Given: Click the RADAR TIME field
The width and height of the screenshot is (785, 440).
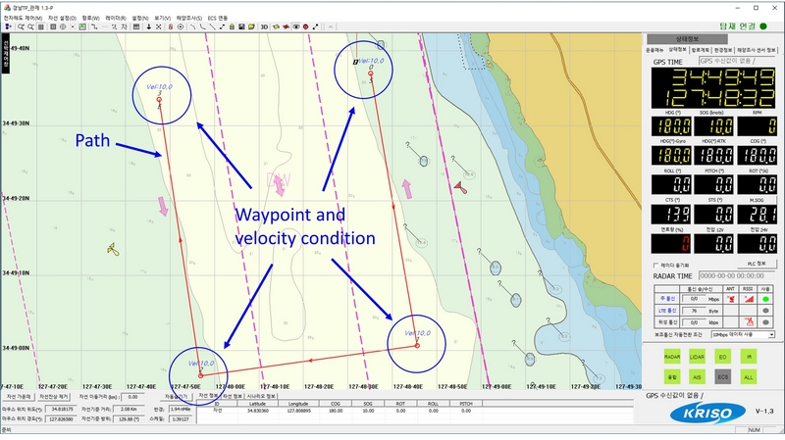Looking at the screenshot, I should click(x=737, y=275).
